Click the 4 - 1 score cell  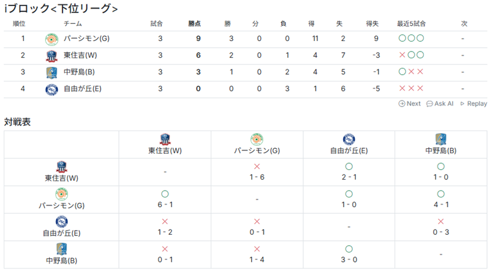[440, 205]
